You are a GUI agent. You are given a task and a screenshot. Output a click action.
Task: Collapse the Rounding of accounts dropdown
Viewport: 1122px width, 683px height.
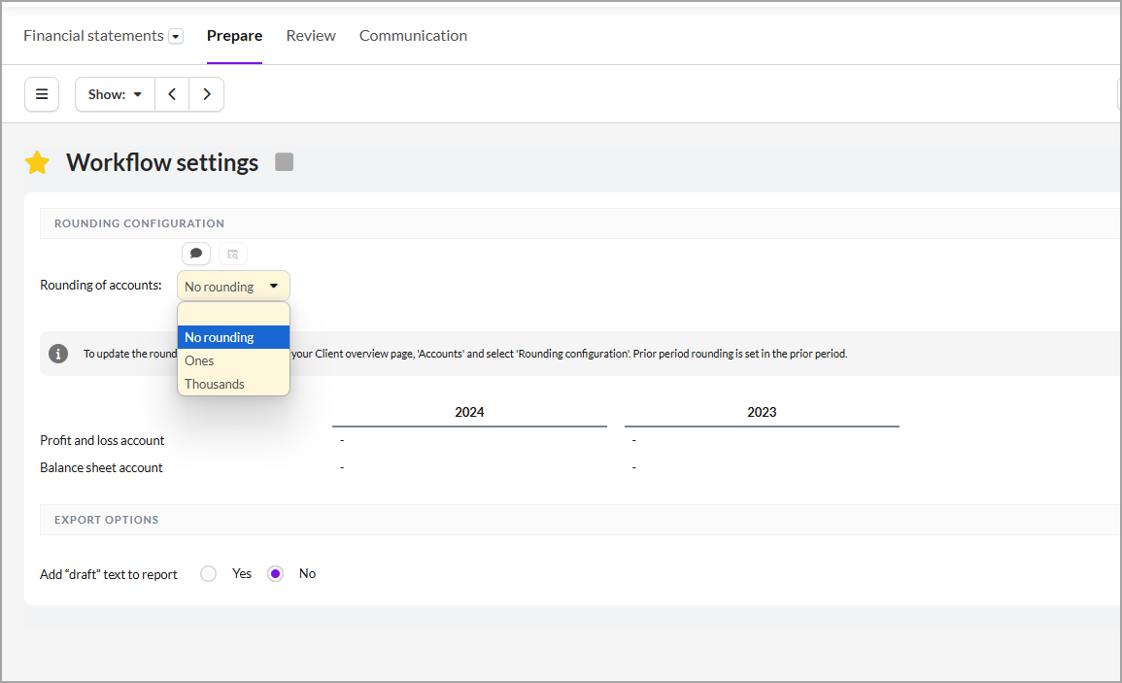(233, 287)
